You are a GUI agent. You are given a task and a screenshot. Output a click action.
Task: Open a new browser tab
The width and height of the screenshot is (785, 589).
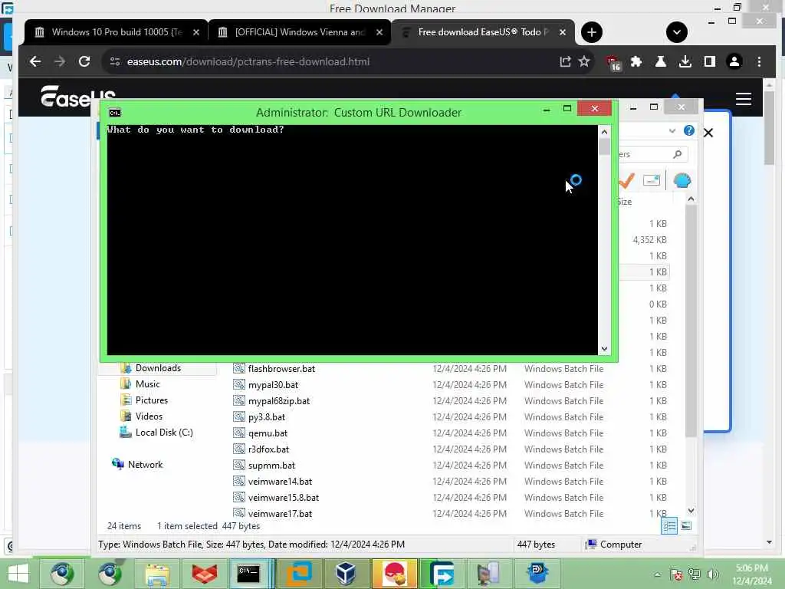[591, 32]
